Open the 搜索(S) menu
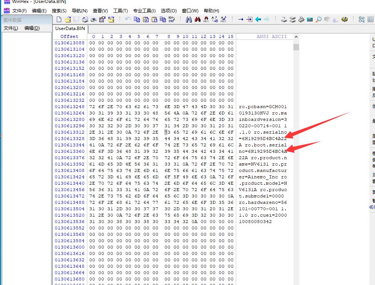The width and height of the screenshot is (375, 285). tap(59, 11)
